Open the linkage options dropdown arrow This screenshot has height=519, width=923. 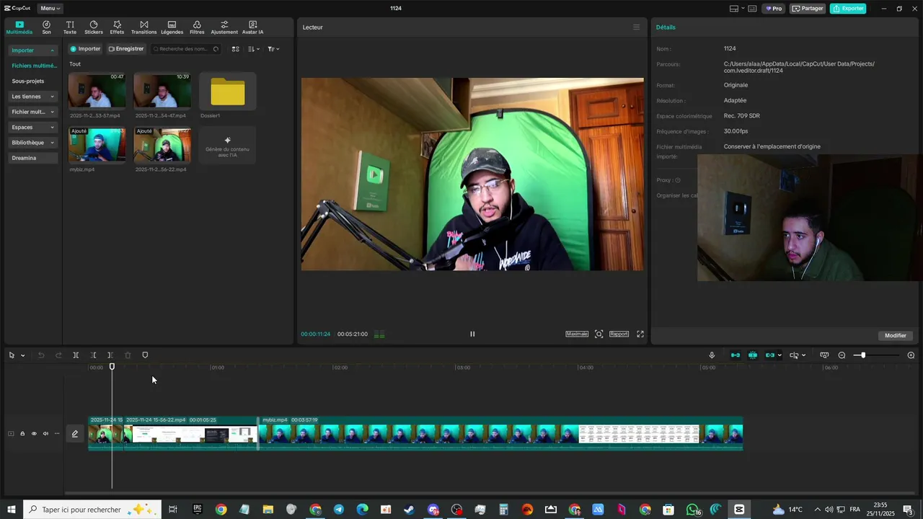[x=780, y=355]
